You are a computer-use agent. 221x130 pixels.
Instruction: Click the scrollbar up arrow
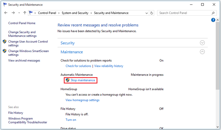(217, 20)
